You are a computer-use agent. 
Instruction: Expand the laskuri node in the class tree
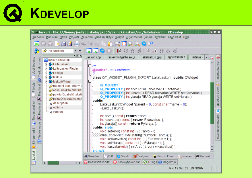[46, 77]
